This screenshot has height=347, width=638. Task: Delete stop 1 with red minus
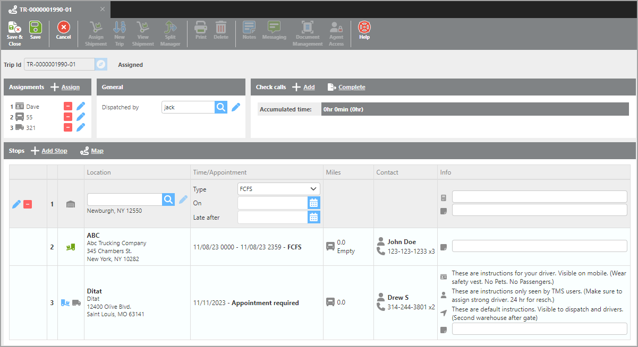28,204
